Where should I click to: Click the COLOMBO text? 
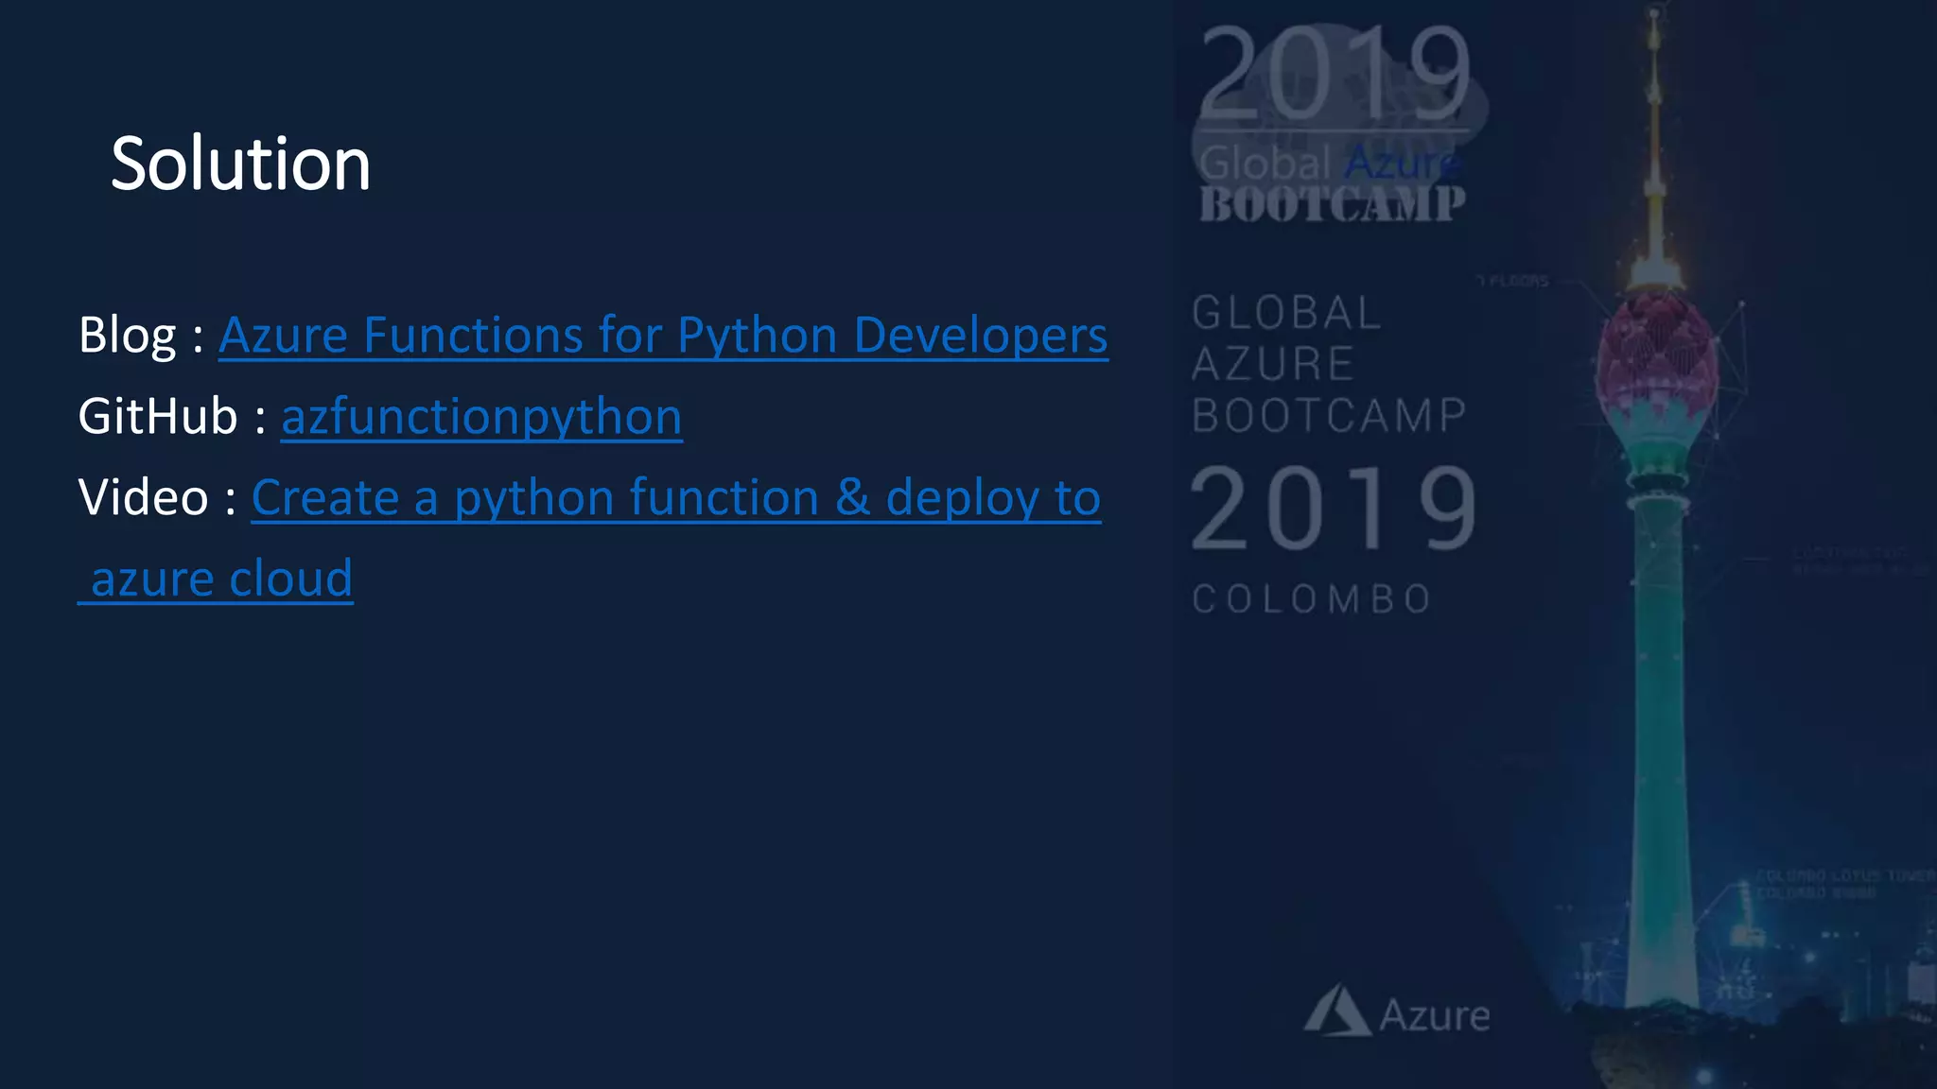1312,599
